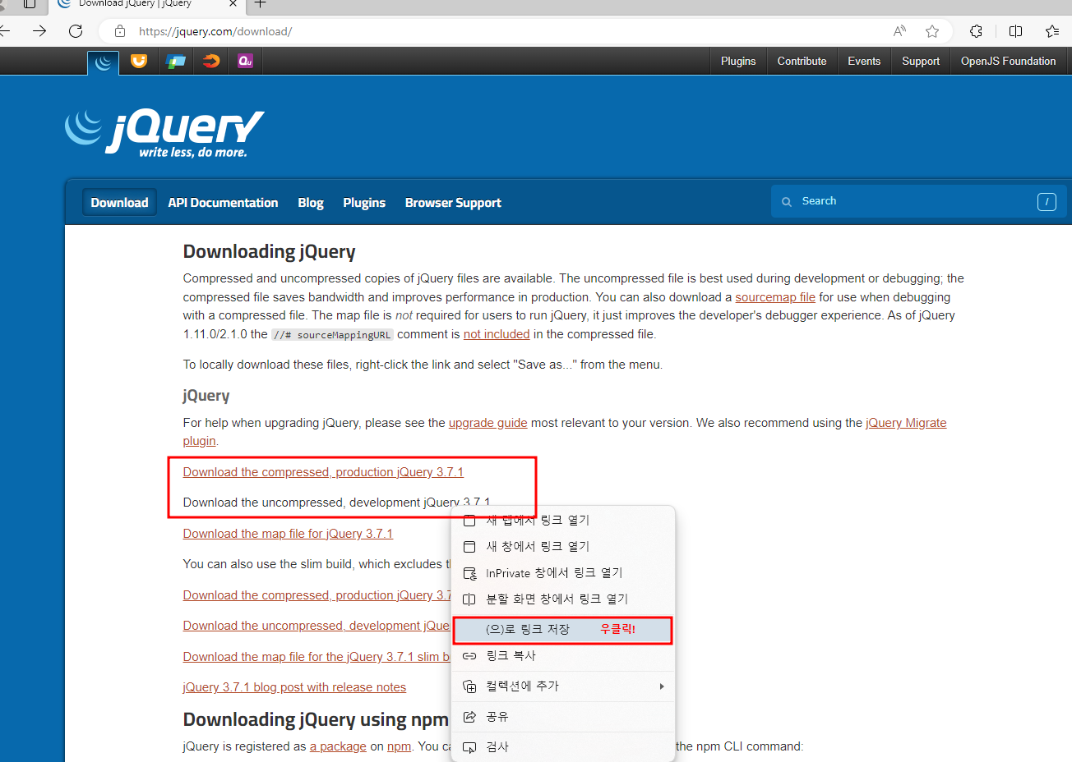Select 링크 복사 menu item

(563, 655)
